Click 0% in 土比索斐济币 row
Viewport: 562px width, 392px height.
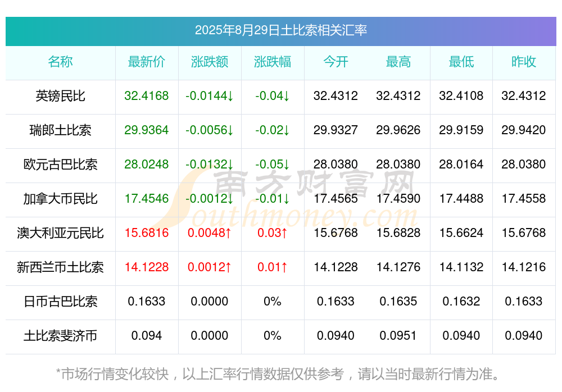[273, 336]
